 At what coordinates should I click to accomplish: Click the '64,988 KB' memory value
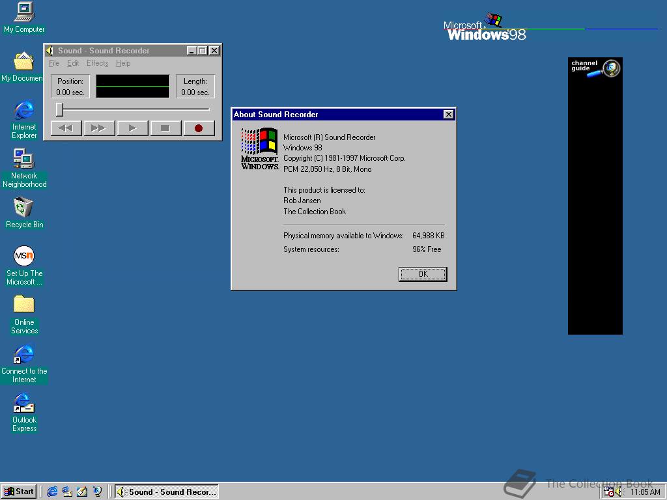[x=429, y=236]
